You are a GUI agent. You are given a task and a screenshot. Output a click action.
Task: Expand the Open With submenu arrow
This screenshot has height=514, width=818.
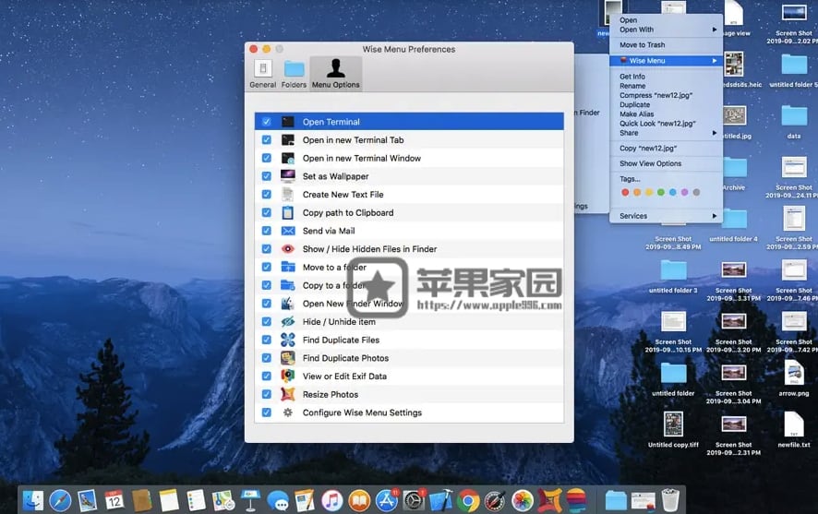(x=715, y=30)
